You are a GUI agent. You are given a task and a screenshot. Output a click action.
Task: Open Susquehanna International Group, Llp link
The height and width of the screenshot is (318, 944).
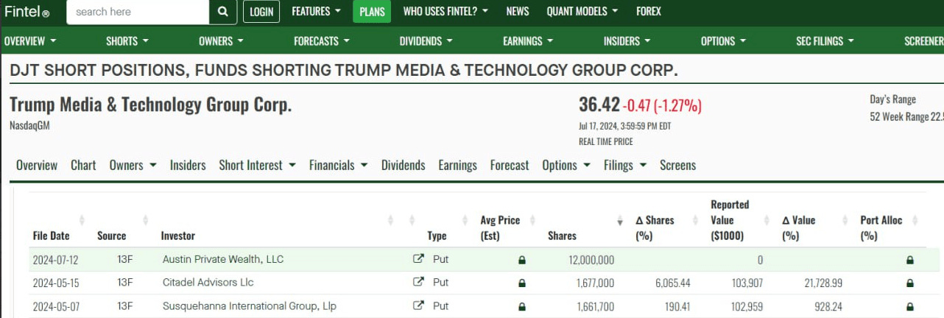249,305
